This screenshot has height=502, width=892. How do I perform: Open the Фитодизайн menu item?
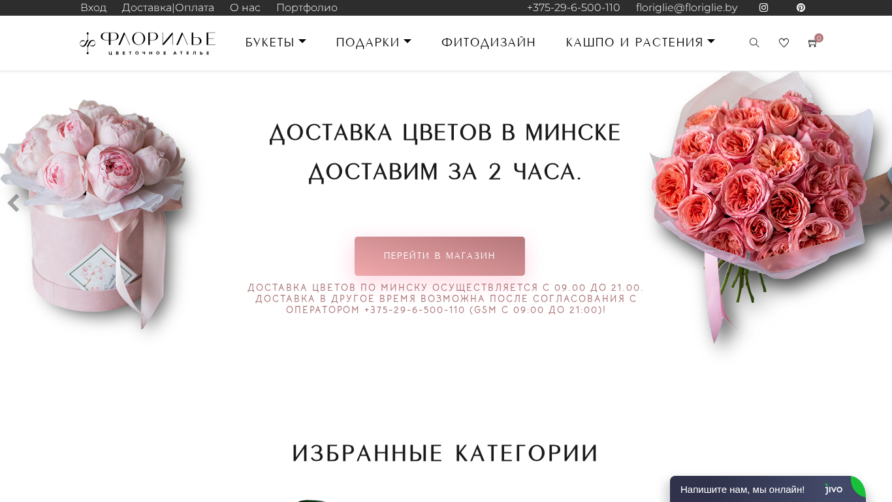pos(488,42)
